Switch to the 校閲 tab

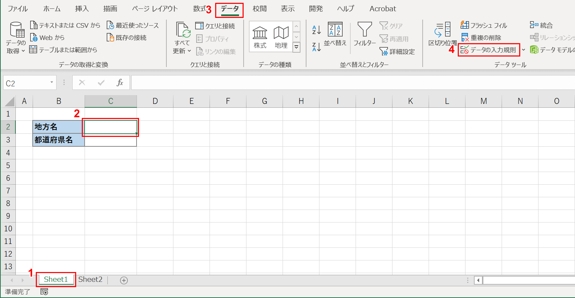point(259,9)
